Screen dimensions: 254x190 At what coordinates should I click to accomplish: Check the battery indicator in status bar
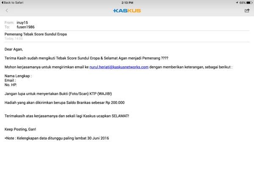[x=249, y=3]
